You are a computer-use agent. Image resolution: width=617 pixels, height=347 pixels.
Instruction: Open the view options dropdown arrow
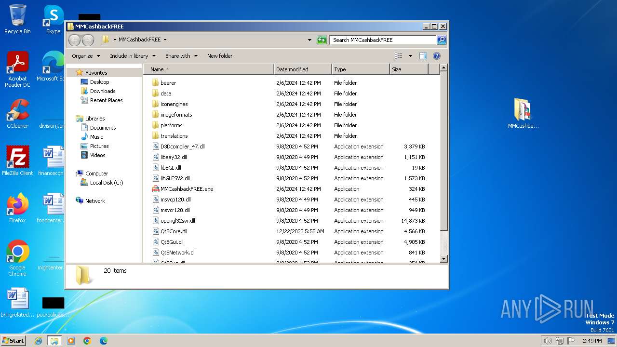pyautogui.click(x=410, y=56)
